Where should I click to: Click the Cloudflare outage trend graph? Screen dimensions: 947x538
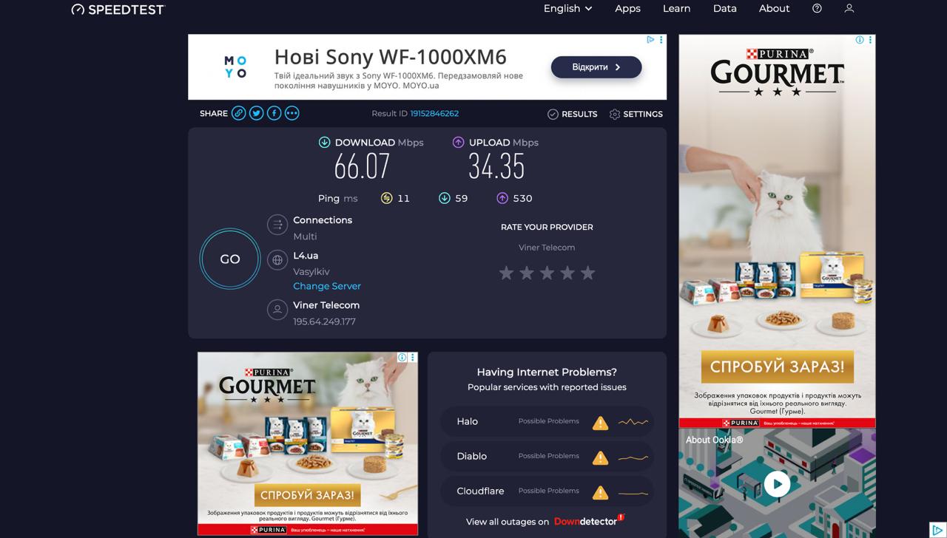pyautogui.click(x=633, y=492)
